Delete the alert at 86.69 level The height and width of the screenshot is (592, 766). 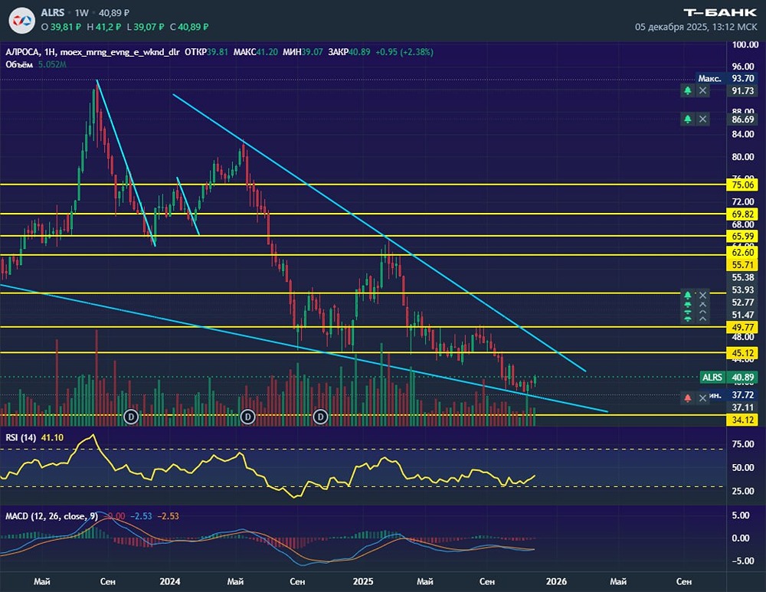tap(703, 119)
